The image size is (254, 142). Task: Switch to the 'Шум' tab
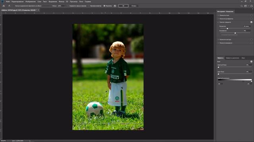coord(243,58)
